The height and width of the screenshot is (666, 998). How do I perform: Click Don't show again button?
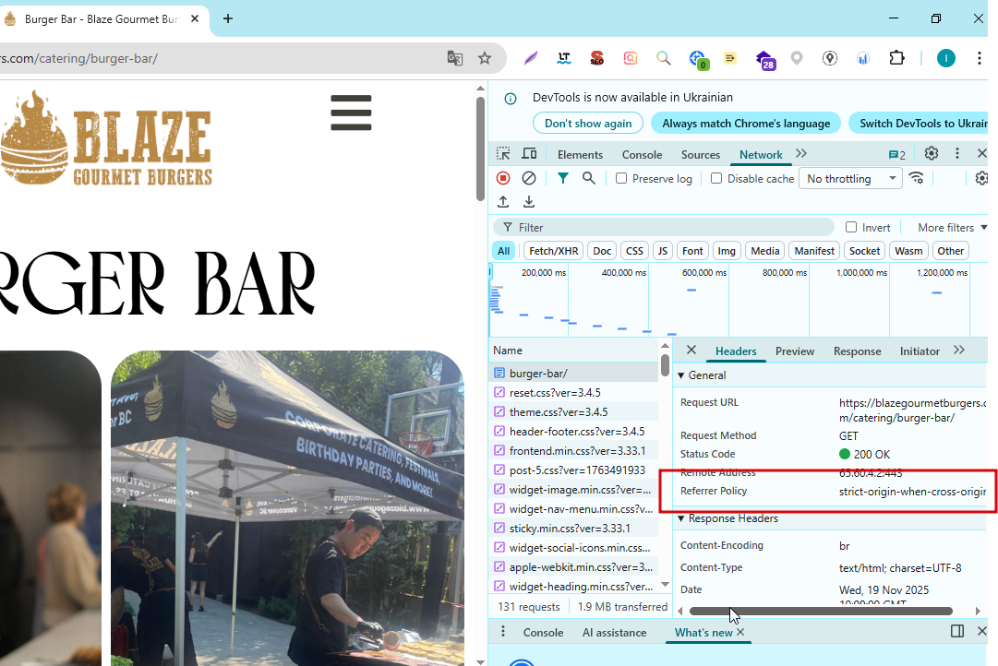click(588, 124)
